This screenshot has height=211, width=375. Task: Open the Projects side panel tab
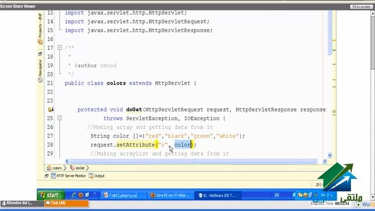[40, 29]
